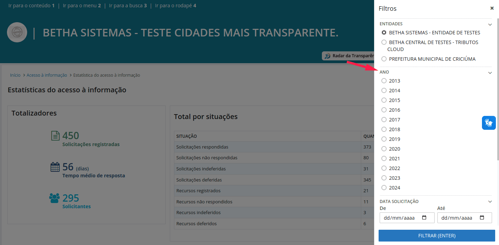Viewport: 499px width, 245px height.
Task: Select year 2024 radio button
Action: (384, 188)
